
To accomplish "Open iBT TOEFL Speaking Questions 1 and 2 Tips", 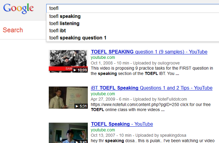I will click(x=152, y=88).
